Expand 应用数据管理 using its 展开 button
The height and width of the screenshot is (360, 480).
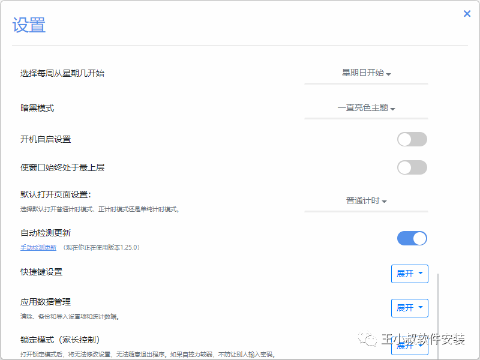tap(410, 308)
